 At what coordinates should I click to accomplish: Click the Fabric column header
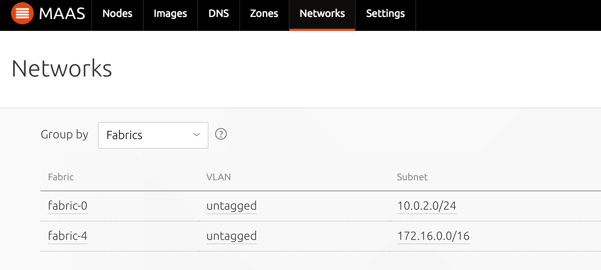tap(61, 177)
